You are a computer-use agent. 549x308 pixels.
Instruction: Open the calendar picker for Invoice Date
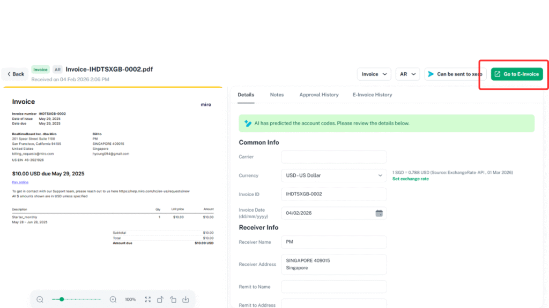click(x=379, y=213)
